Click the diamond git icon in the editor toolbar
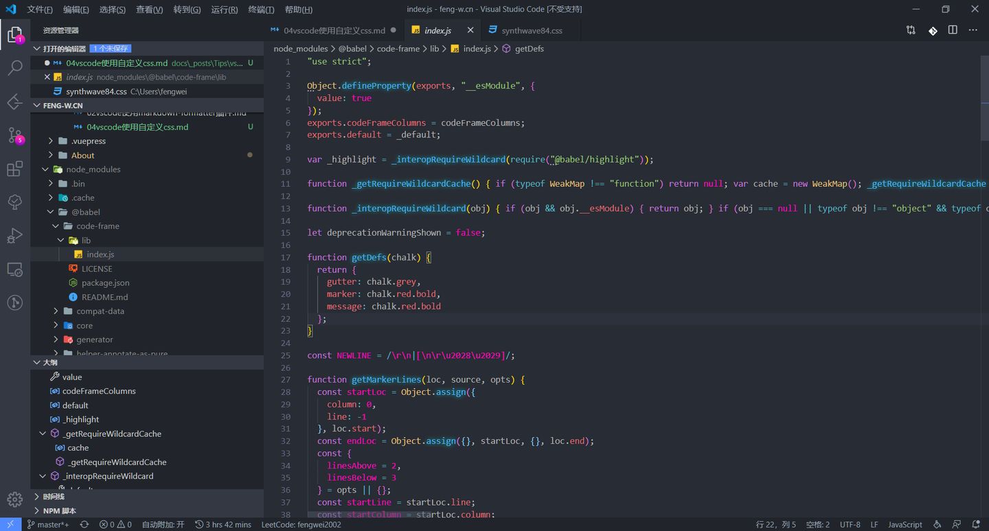989x531 pixels. [x=933, y=30]
